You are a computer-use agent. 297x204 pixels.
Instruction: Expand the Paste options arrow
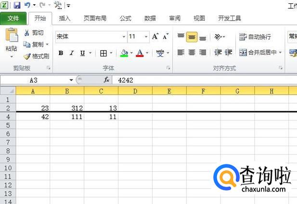[12, 57]
